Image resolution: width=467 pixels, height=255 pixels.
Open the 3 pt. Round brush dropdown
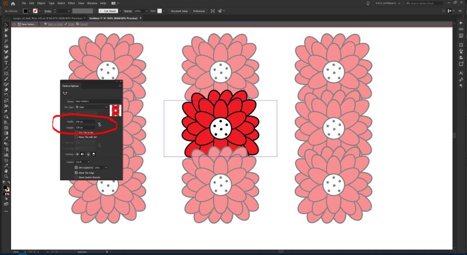[120, 11]
